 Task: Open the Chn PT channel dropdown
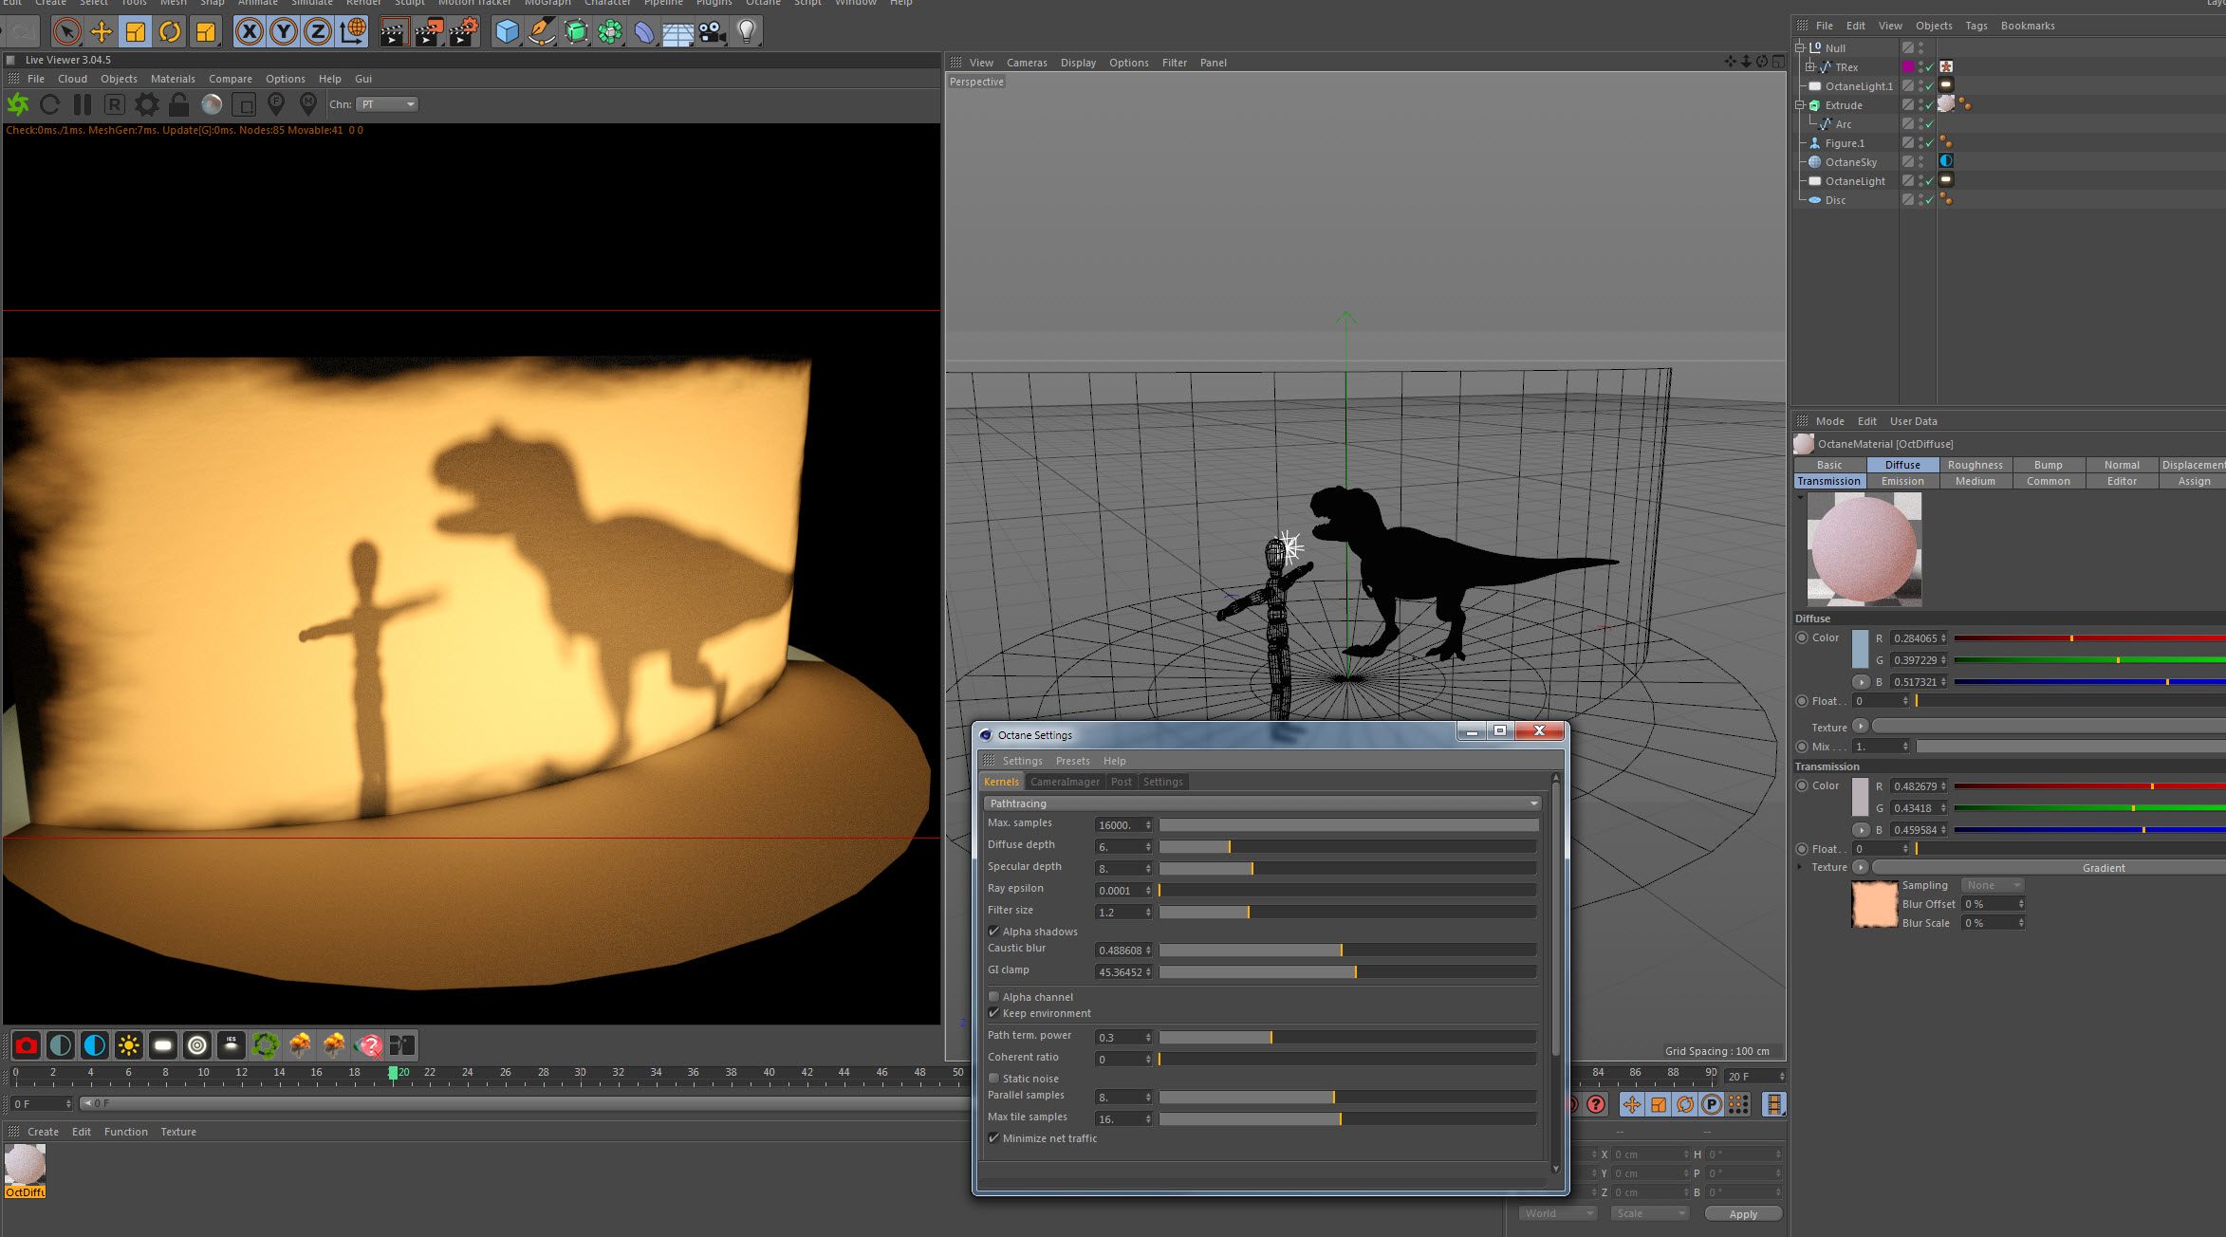387,104
